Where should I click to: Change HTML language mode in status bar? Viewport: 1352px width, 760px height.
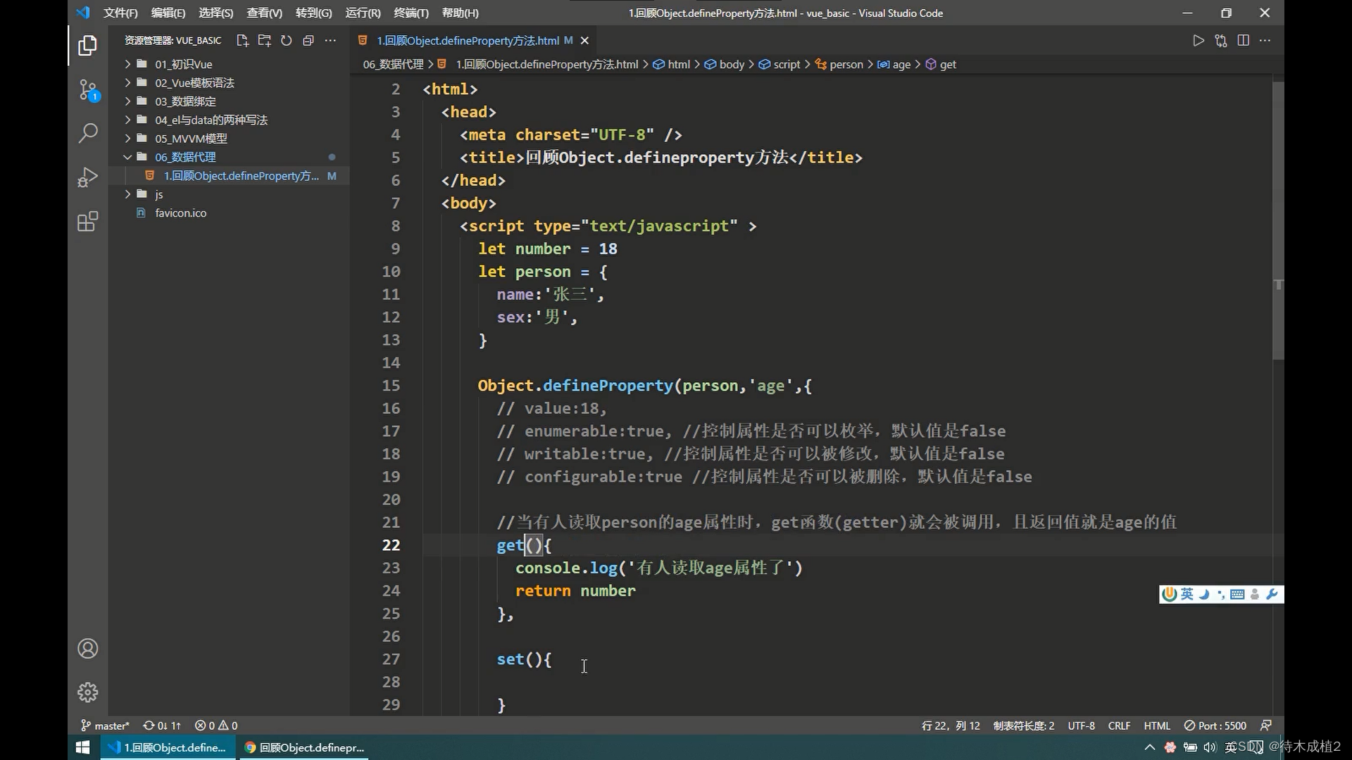(x=1157, y=726)
